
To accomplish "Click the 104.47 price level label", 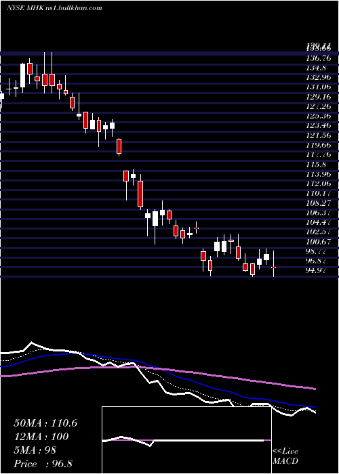I will tap(319, 222).
